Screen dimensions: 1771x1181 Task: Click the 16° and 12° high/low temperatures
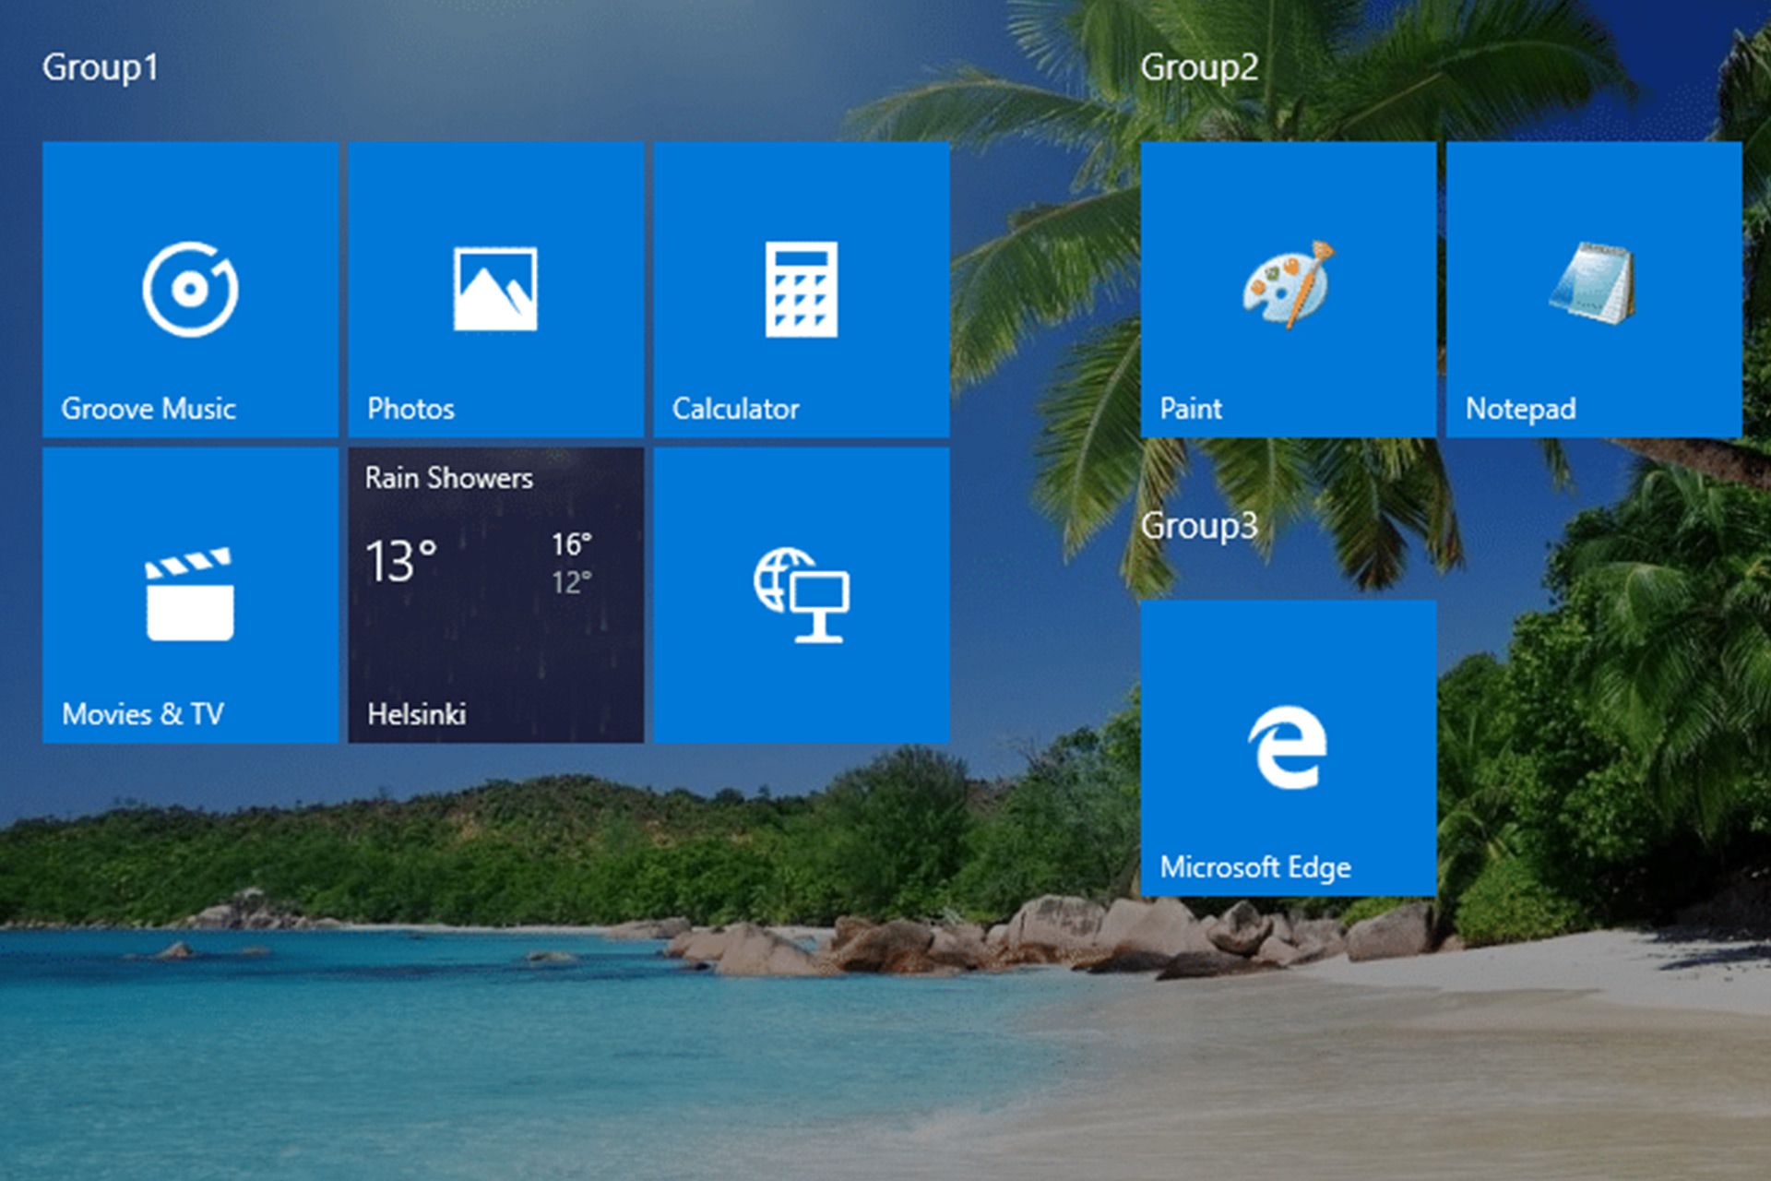[x=571, y=563]
